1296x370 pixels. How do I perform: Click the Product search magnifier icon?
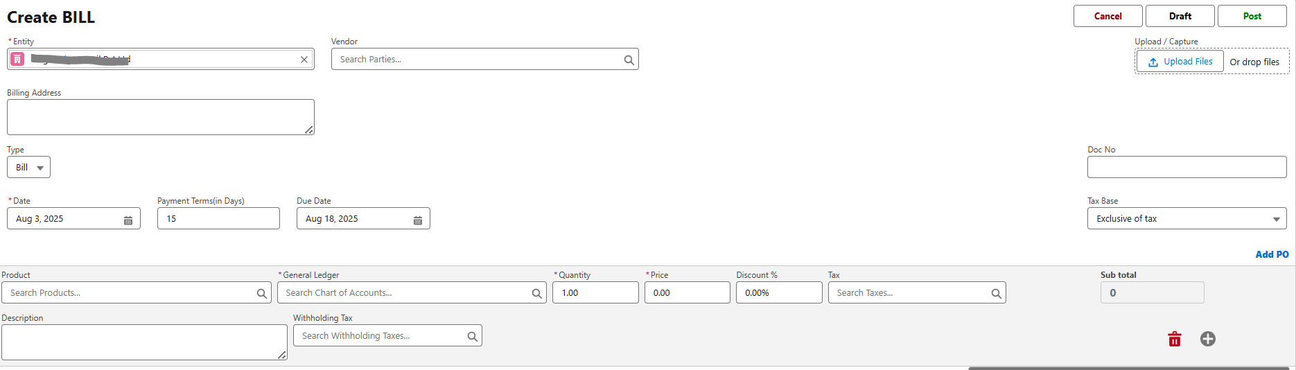pyautogui.click(x=261, y=294)
